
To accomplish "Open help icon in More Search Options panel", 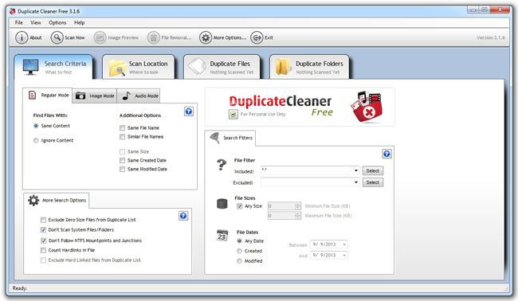I will pos(183,216).
